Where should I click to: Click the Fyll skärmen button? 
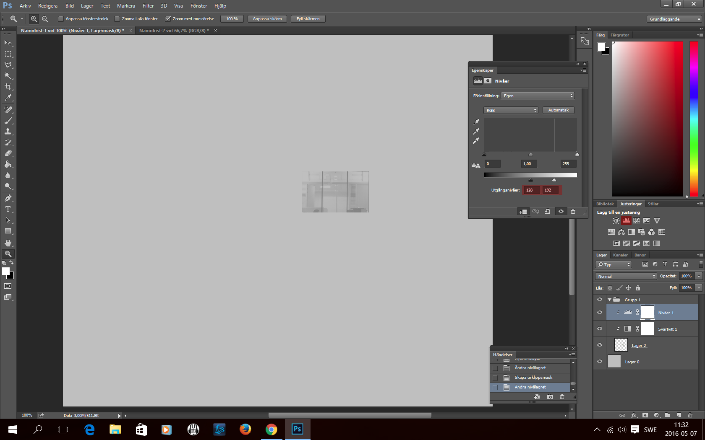[x=308, y=19]
